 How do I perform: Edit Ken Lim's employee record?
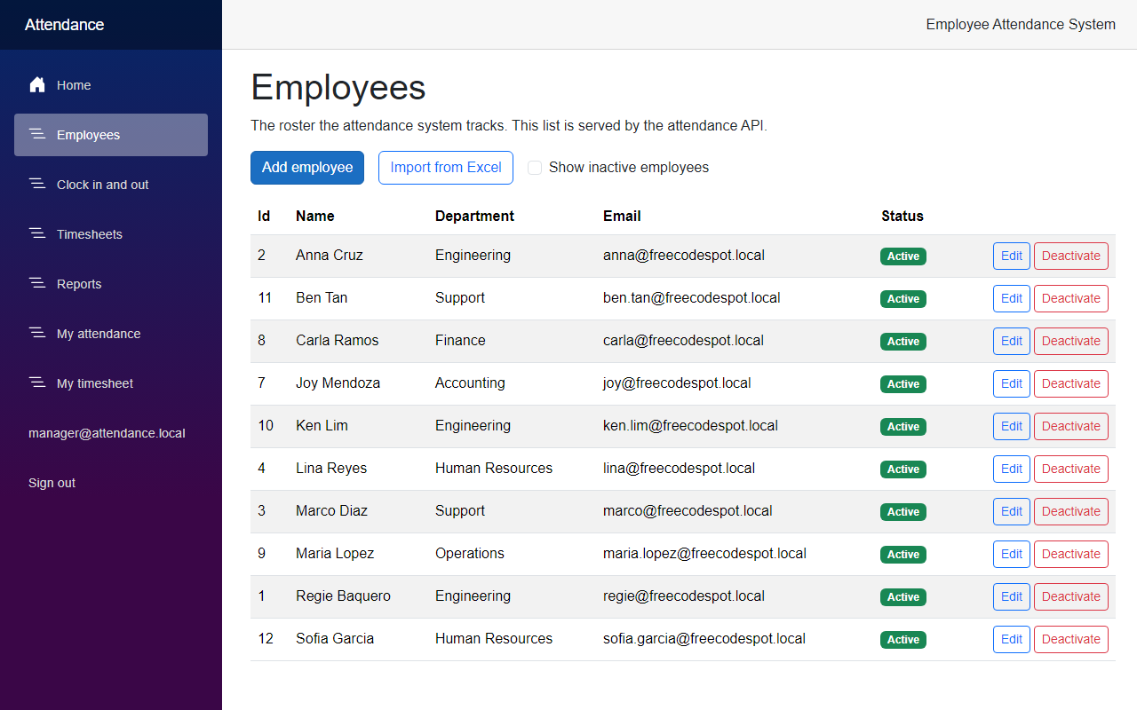click(1012, 426)
